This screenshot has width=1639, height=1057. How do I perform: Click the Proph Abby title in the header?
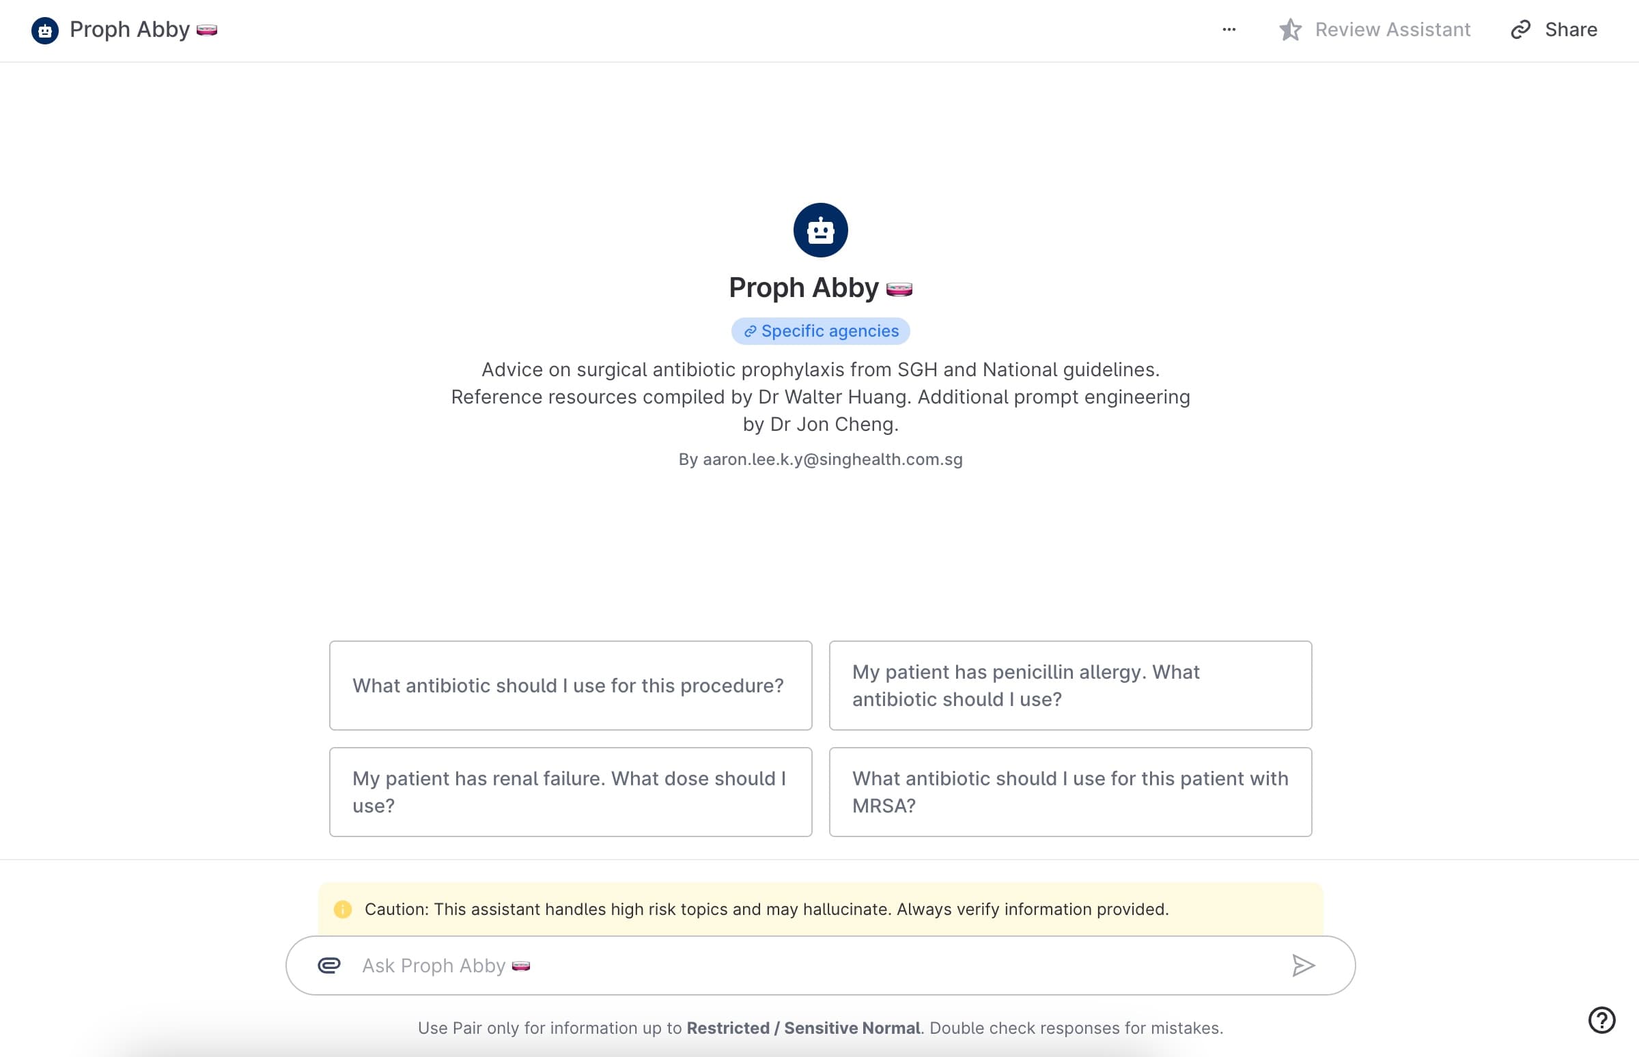[x=130, y=29]
